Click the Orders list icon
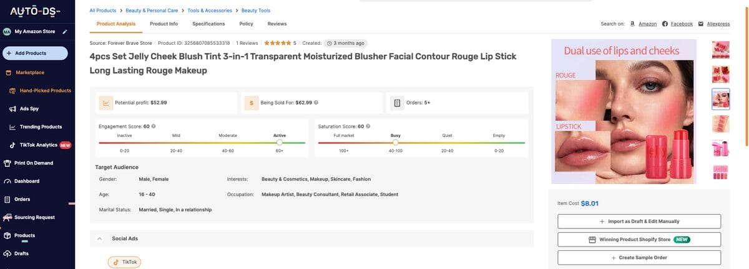The height and width of the screenshot is (269, 749). click(x=397, y=102)
